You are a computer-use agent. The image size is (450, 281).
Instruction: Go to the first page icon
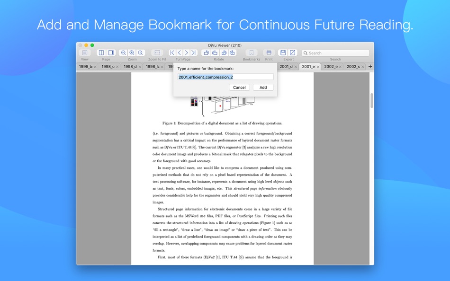pyautogui.click(x=172, y=53)
